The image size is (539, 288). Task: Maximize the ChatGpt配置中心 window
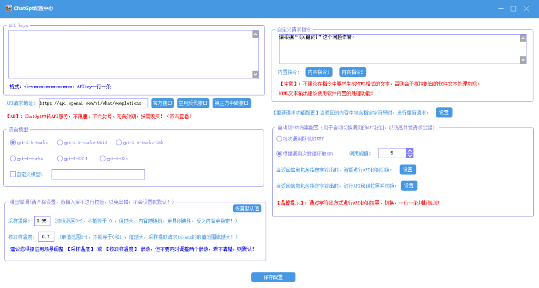click(513, 8)
